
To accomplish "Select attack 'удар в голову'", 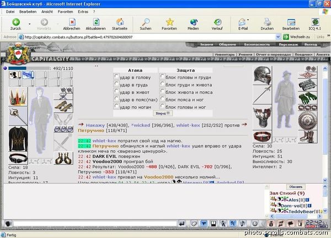I will (x=116, y=76).
